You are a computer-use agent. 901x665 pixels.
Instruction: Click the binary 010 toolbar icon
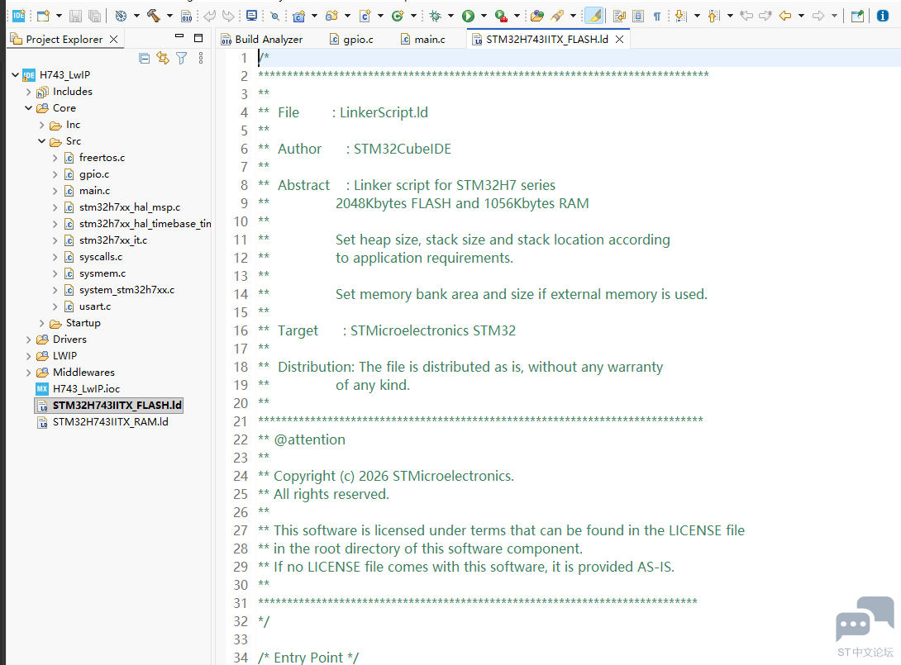click(x=186, y=16)
